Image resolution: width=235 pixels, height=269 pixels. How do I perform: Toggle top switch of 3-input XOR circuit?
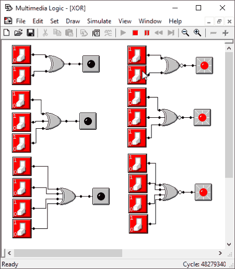click(21, 100)
